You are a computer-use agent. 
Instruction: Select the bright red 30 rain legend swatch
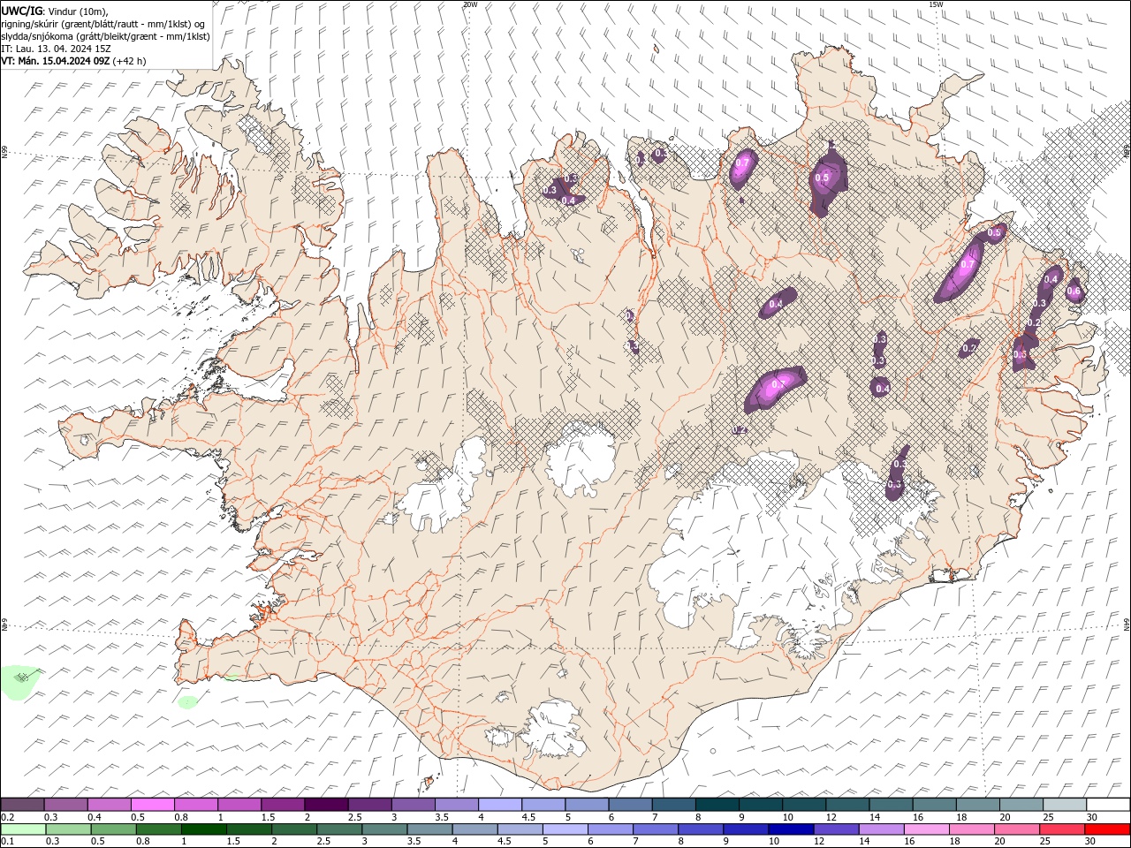1107,829
